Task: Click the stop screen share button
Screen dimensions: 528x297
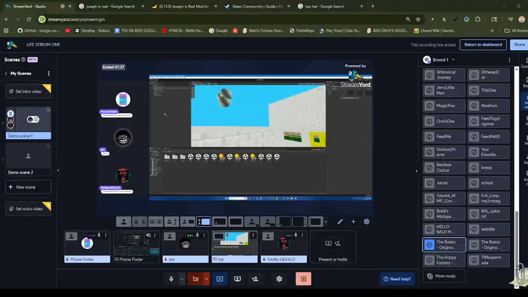Action: (219, 279)
